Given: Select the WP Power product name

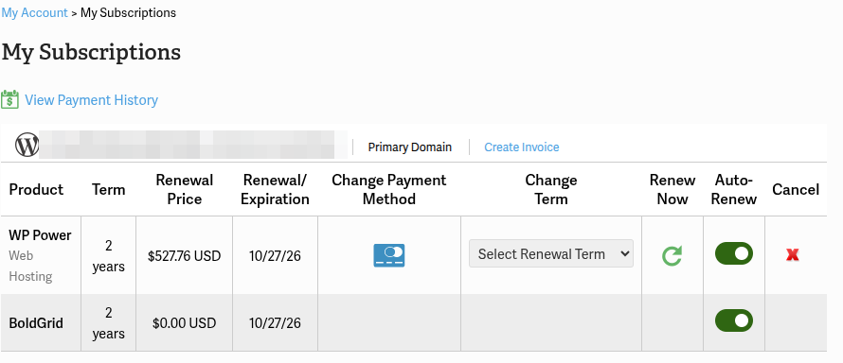Looking at the screenshot, I should (x=41, y=234).
